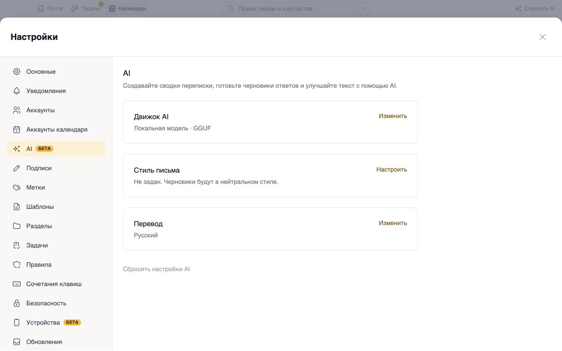Click the inbox icon for Обновления
The height and width of the screenshot is (351, 562).
[x=17, y=342]
